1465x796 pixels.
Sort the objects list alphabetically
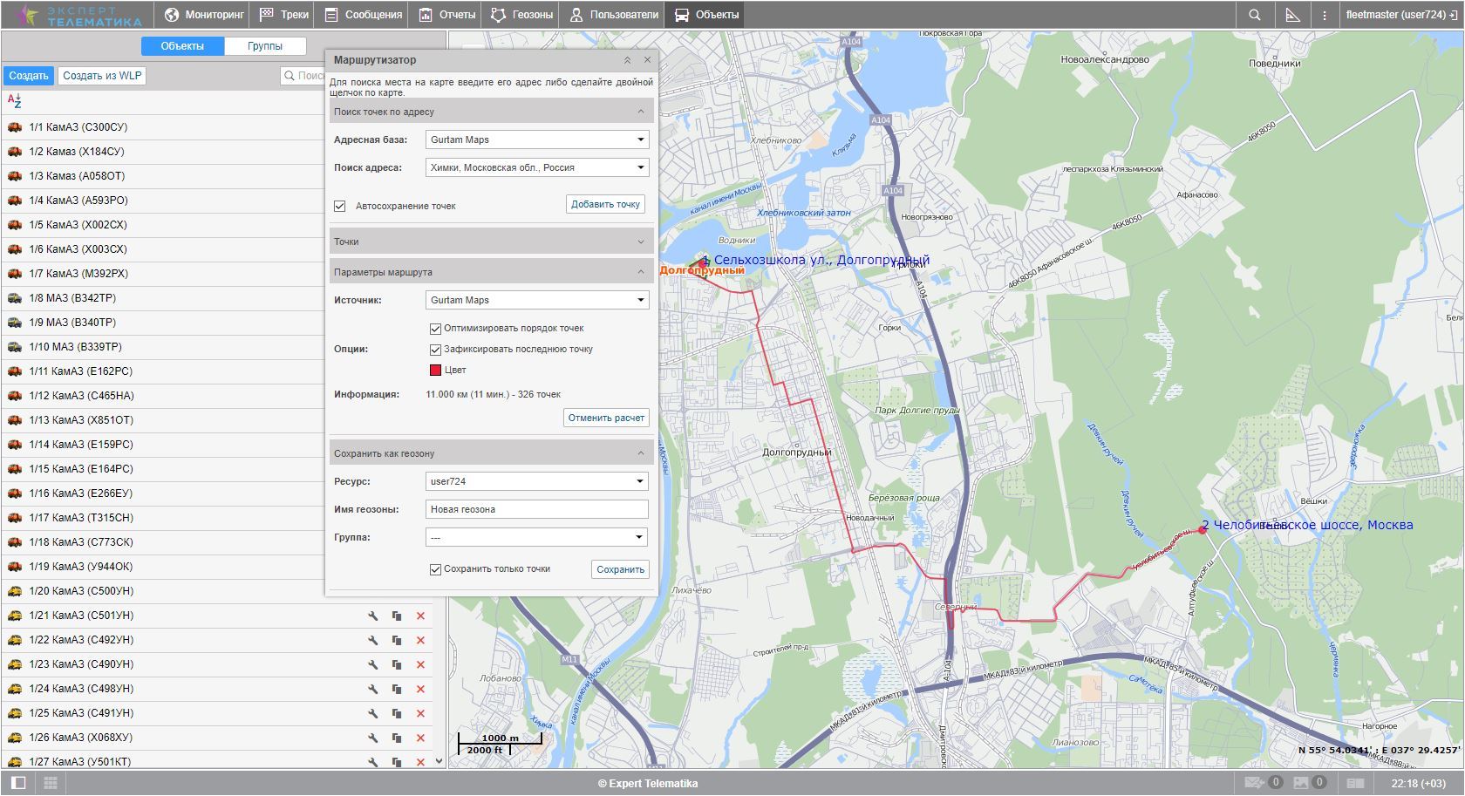pyautogui.click(x=14, y=101)
